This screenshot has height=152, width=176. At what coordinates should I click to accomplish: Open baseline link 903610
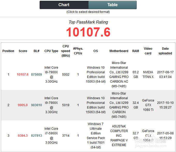[x=36, y=105]
